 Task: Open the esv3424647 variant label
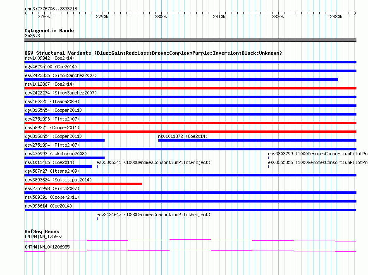click(x=153, y=215)
